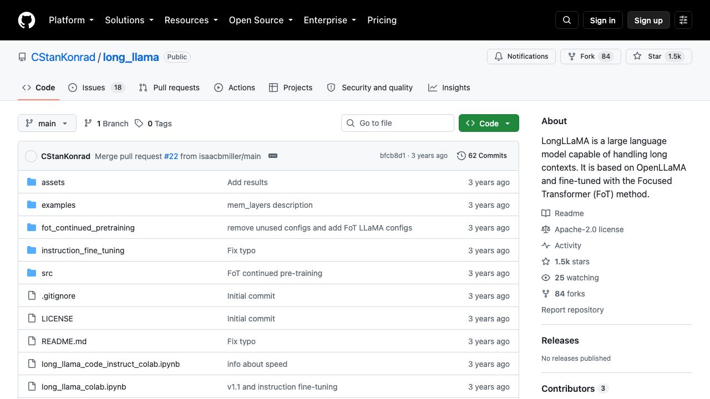Viewport: 710px width, 399px height.
Task: Click the long_llama_colab.ipynb file icon
Action: coord(32,387)
